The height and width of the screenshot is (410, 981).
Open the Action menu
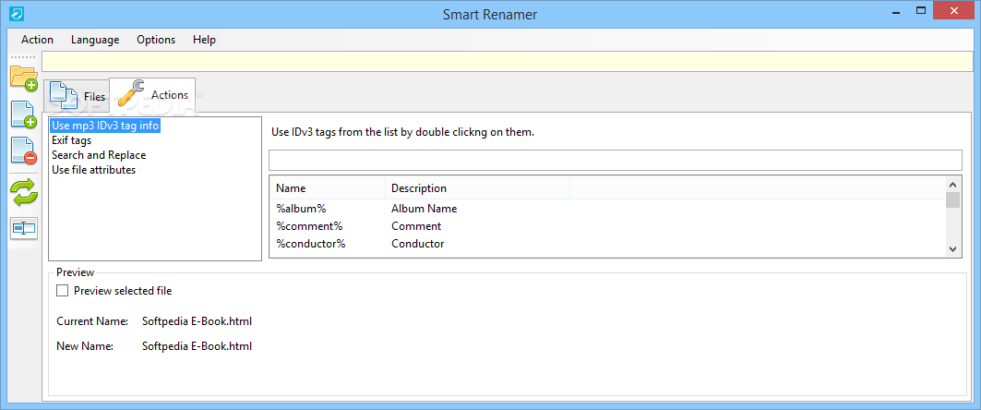[37, 40]
